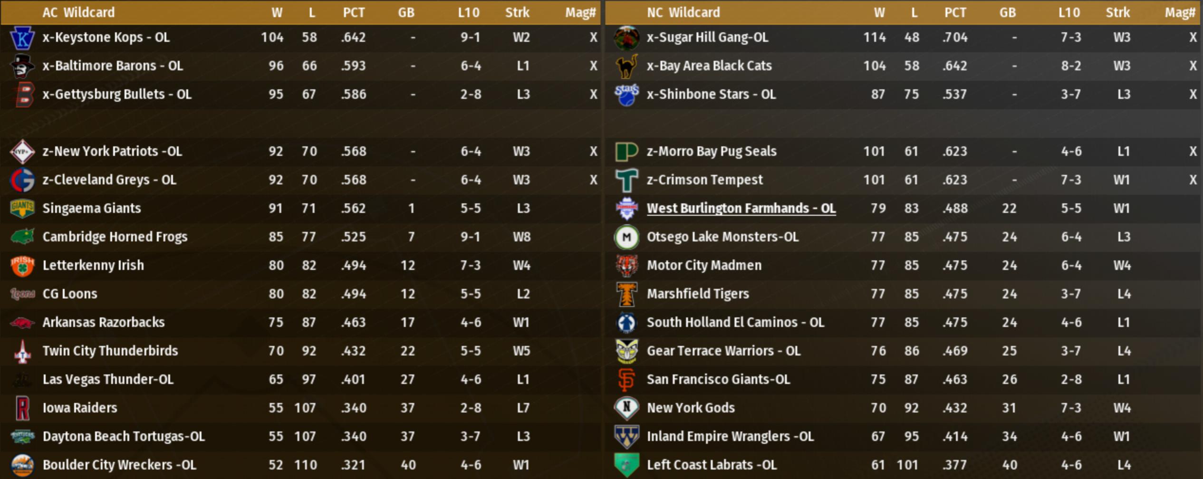Click the Iowa Raiders logo icon
Image resolution: width=1203 pixels, height=479 pixels.
pos(22,408)
